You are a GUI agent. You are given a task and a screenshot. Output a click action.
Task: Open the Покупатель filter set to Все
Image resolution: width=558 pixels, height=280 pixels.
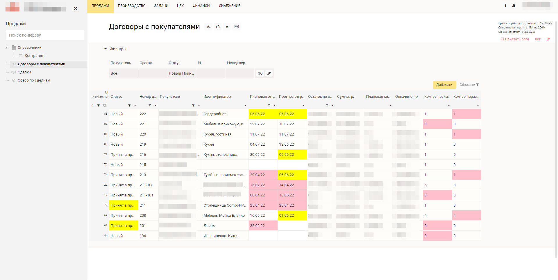(124, 73)
